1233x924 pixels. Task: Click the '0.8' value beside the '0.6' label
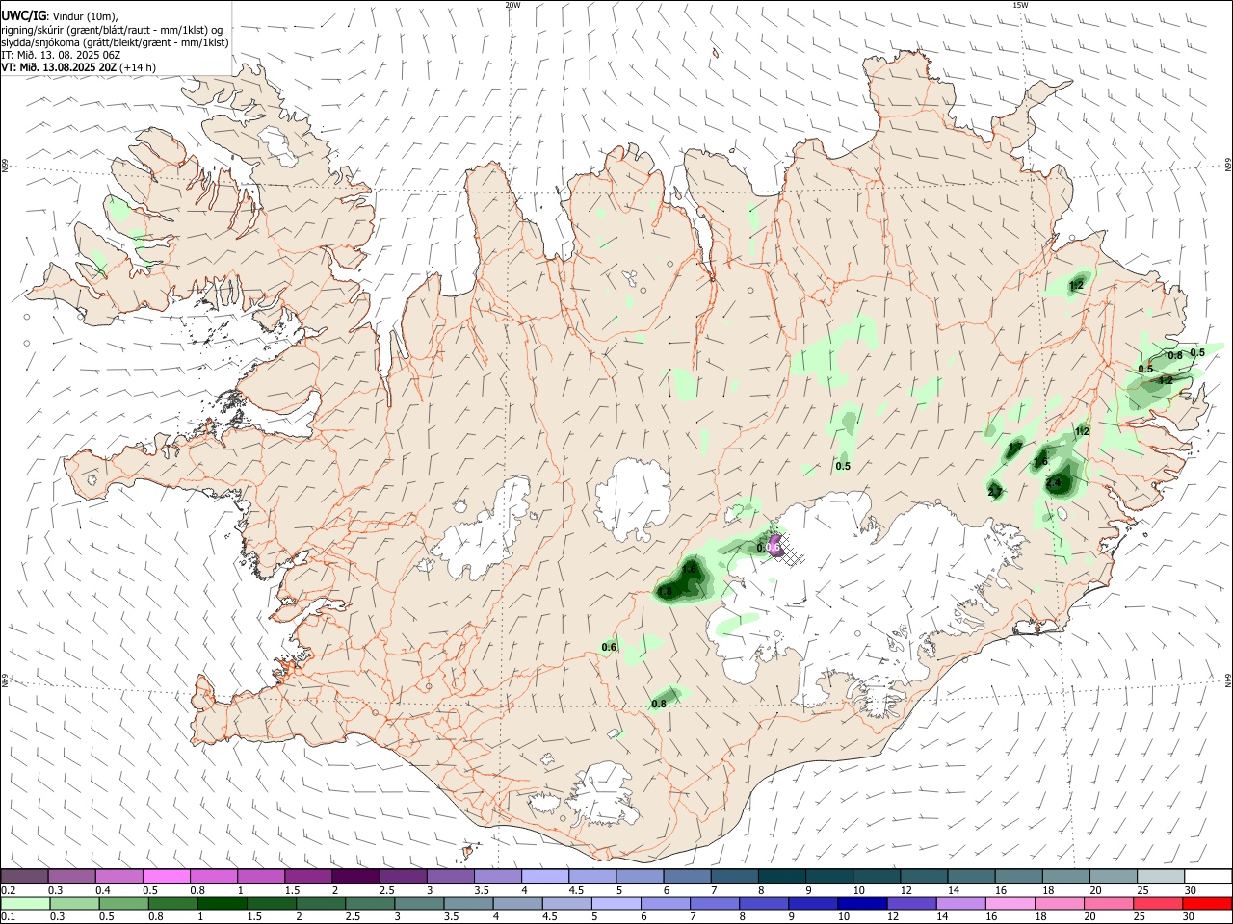(x=761, y=548)
